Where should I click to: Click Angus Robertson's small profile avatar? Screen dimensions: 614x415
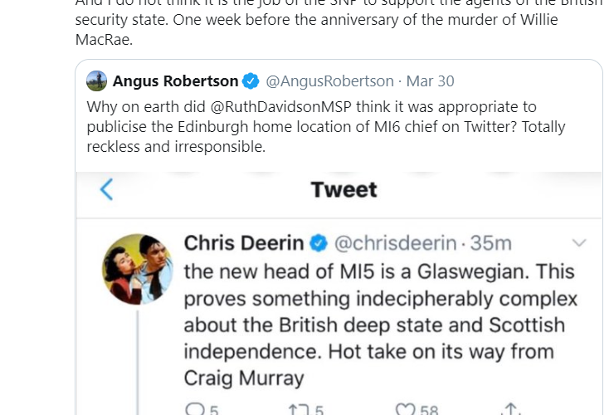97,81
